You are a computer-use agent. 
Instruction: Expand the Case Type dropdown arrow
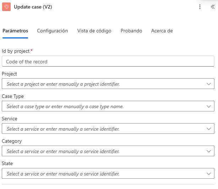209,106
